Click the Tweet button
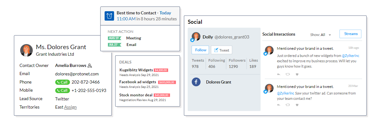The height and width of the screenshot is (122, 381). pos(221,50)
